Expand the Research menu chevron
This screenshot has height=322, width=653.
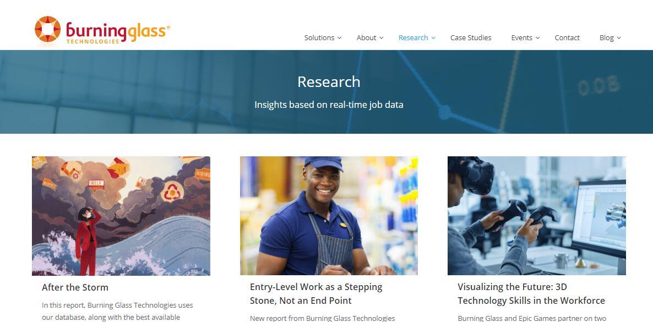point(433,38)
